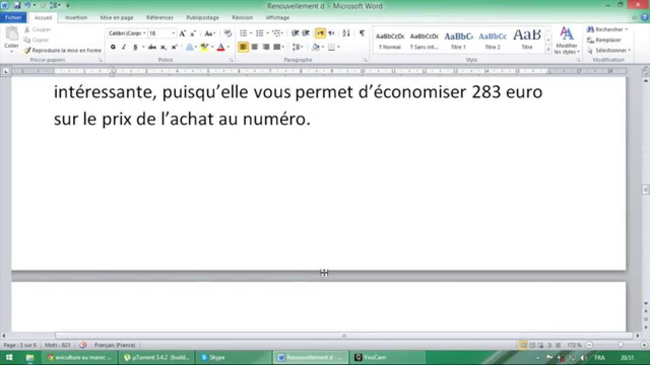Open the text effects glowing A icon
650x365 pixels.
(189, 47)
